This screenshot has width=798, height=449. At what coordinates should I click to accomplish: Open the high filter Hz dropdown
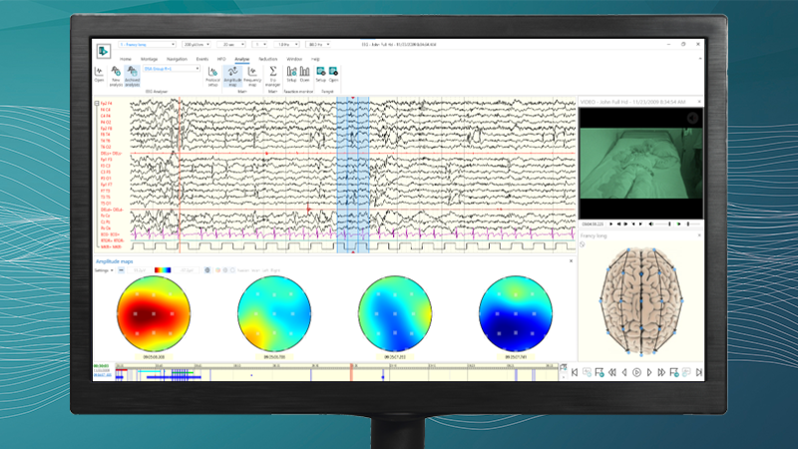click(318, 45)
